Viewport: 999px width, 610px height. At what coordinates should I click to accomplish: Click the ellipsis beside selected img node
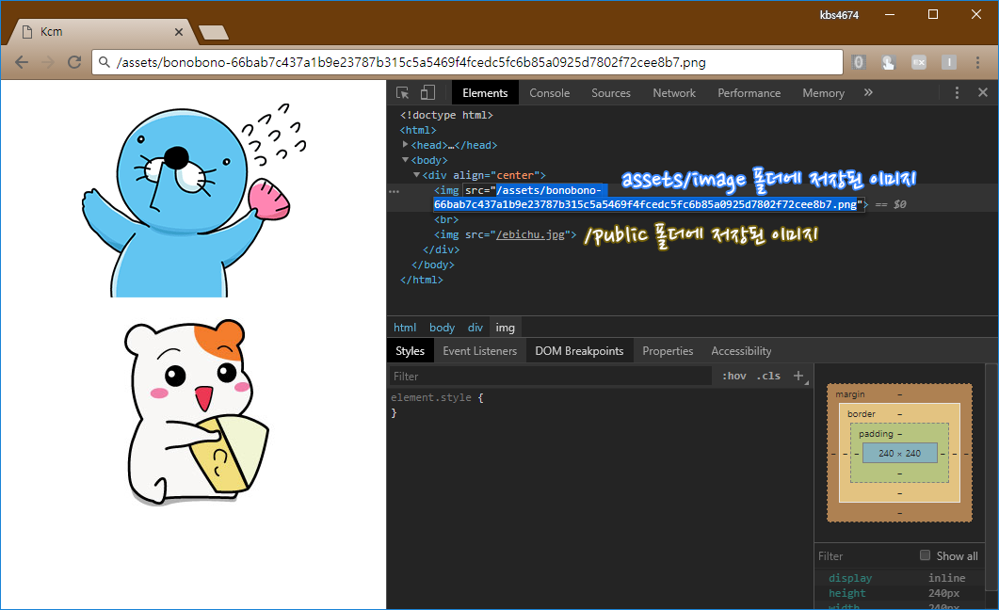click(395, 191)
